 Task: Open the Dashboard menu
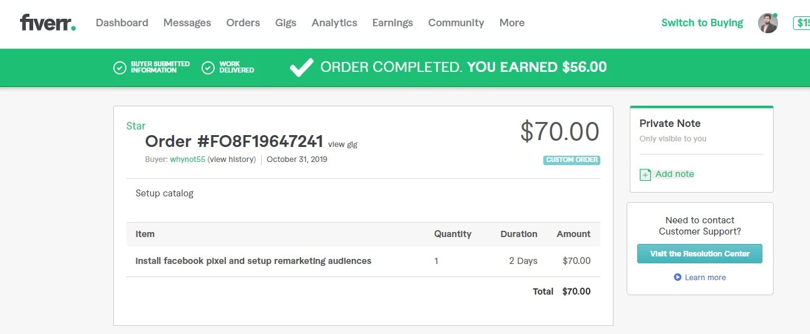click(x=122, y=23)
